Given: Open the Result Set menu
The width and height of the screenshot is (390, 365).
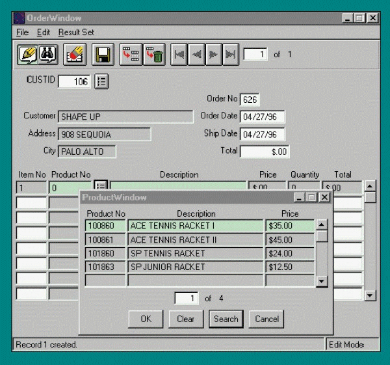Looking at the screenshot, I should point(76,32).
